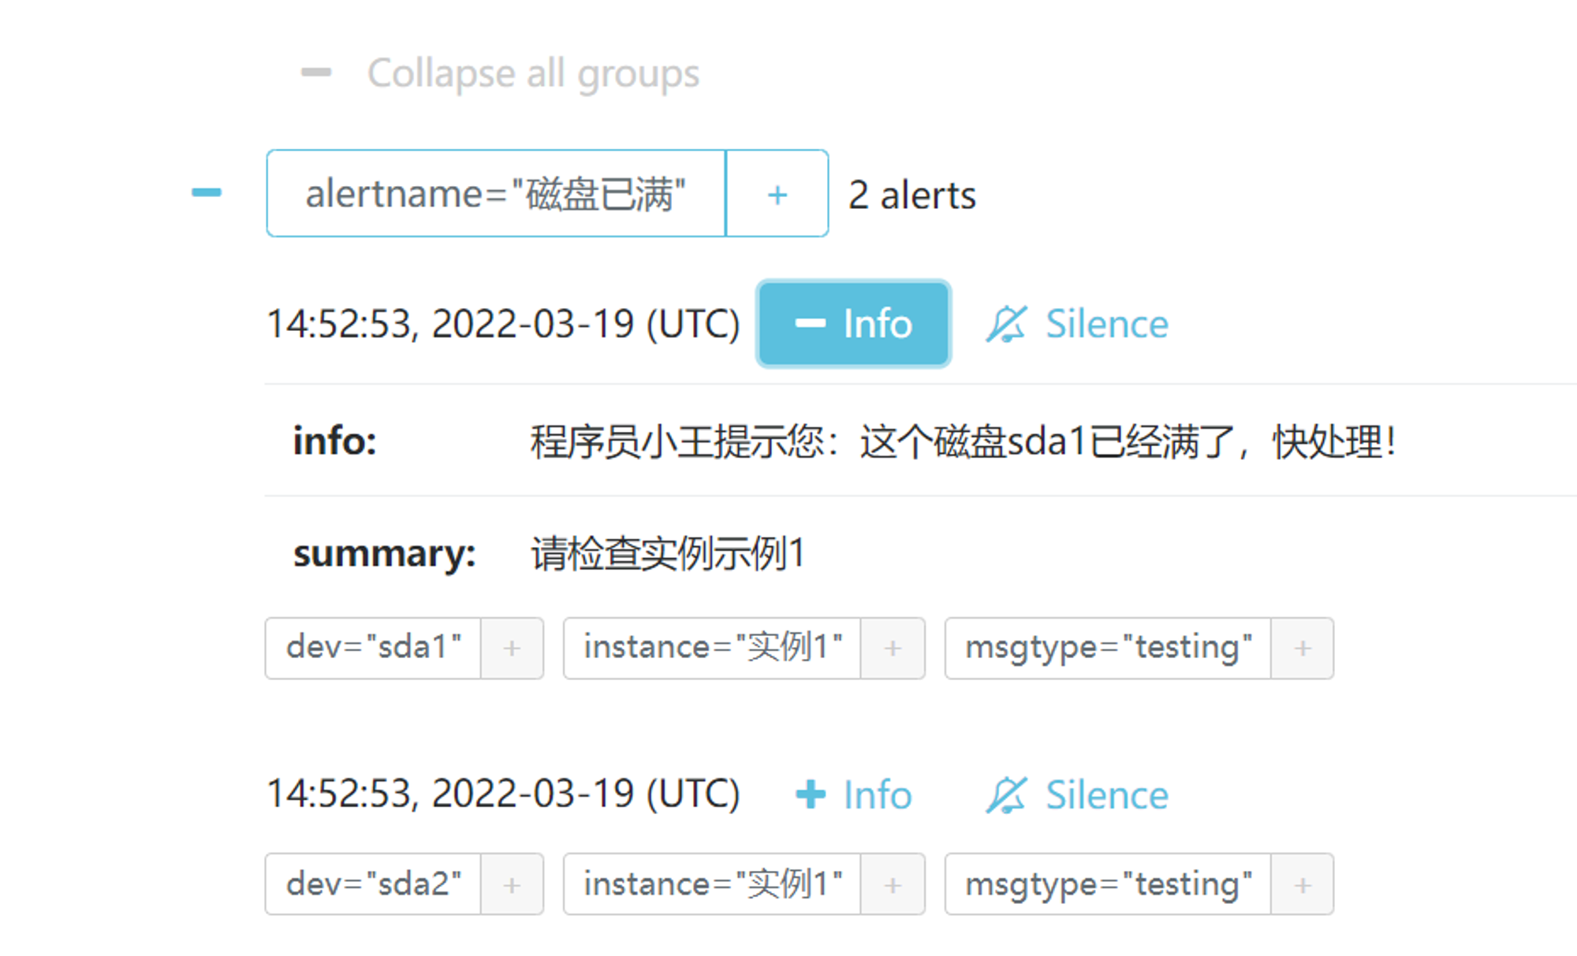This screenshot has height=956, width=1577.
Task: Add dev="sda1" to filter via plus
Action: (x=512, y=649)
